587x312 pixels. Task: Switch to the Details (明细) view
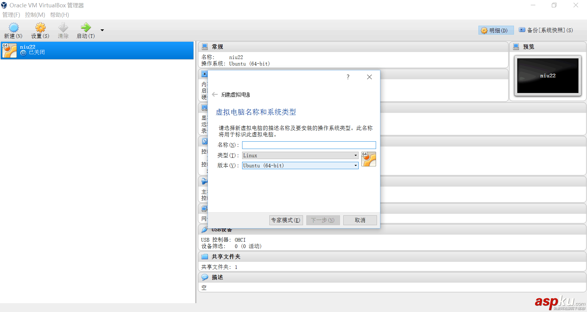496,30
